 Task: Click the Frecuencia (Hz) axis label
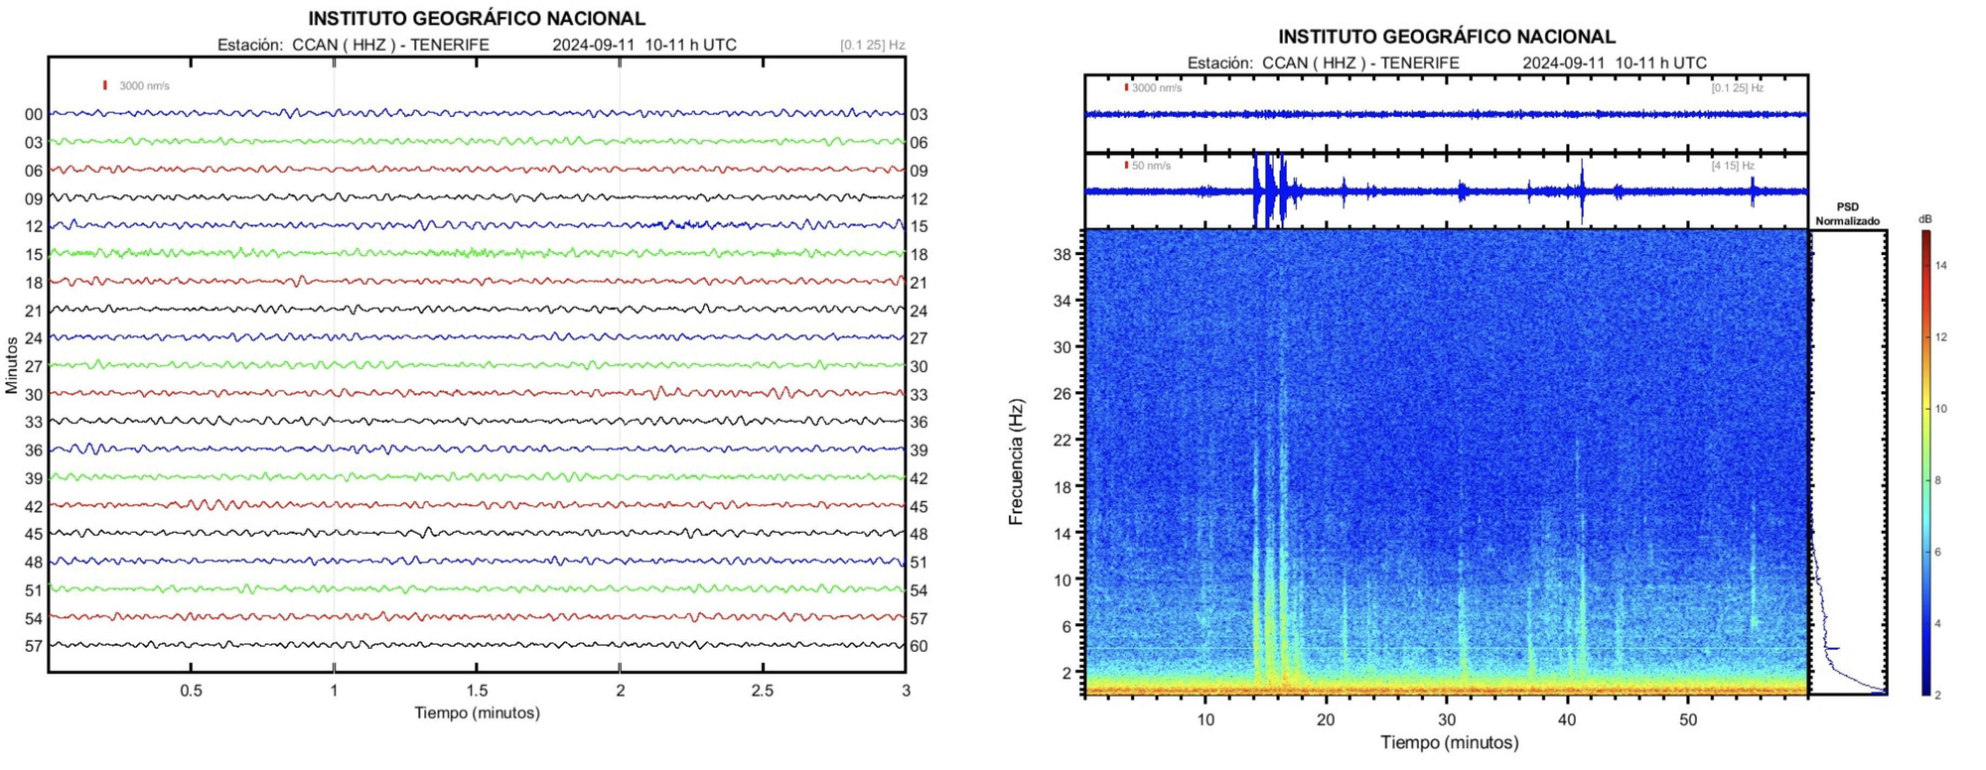point(1015,461)
